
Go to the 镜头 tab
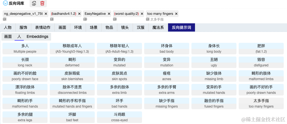click(125, 27)
